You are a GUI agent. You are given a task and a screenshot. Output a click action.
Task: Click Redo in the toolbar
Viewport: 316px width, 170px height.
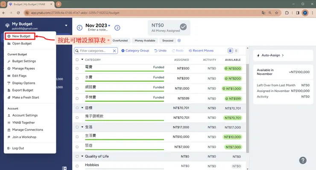click(178, 51)
